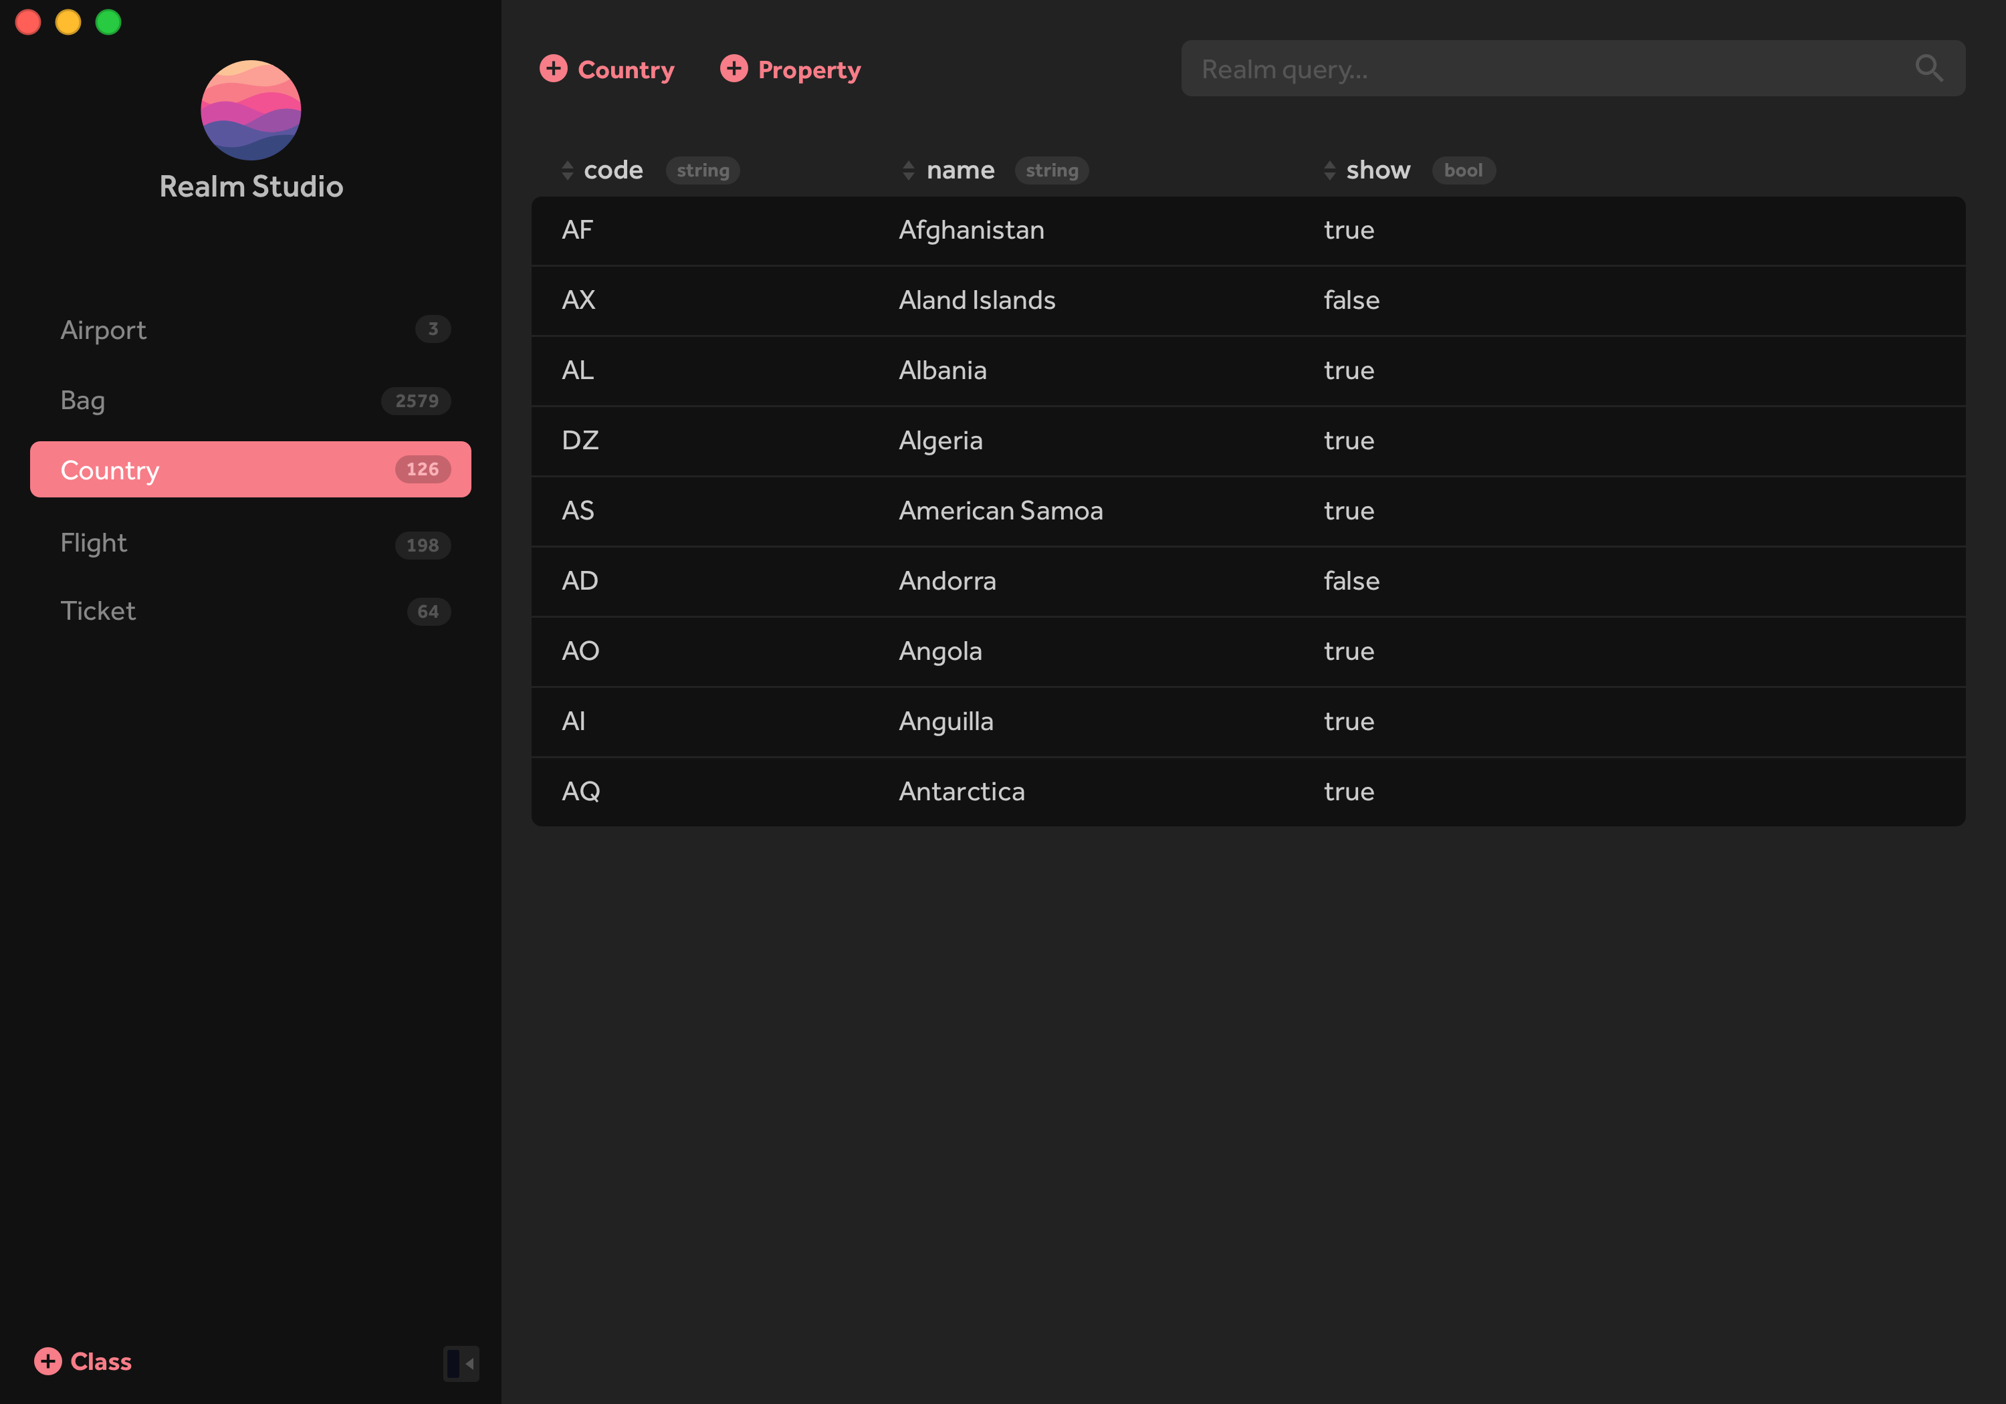The height and width of the screenshot is (1404, 2006).
Task: Toggle show value for Aland Islands
Action: (x=1351, y=300)
